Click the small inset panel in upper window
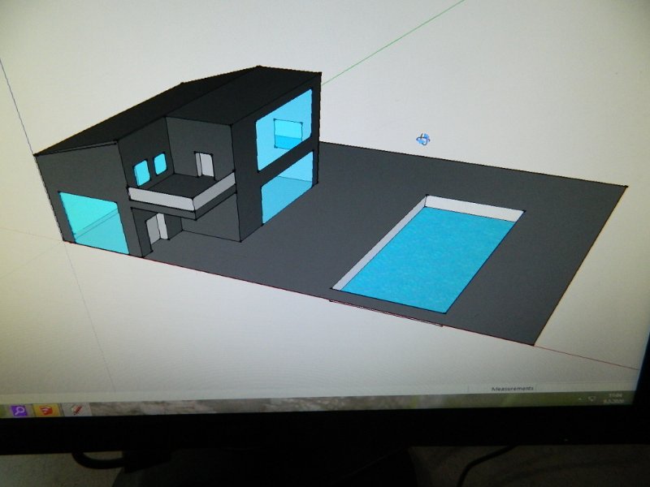The width and height of the screenshot is (650, 487). 288,131
